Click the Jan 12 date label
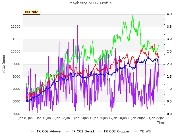Screen dimensions: 182x137 pos(60,118)
